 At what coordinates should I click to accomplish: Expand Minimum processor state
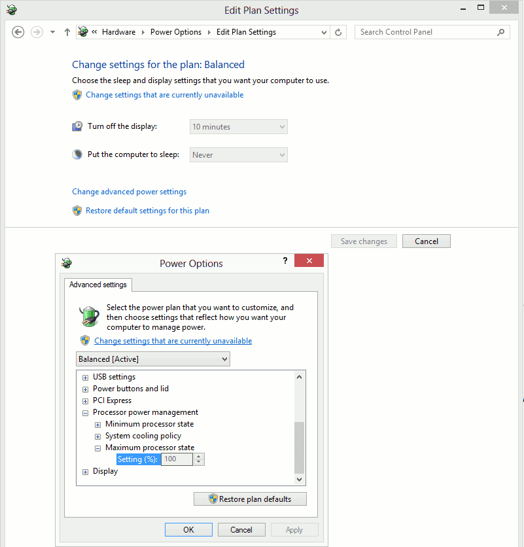[97, 425]
